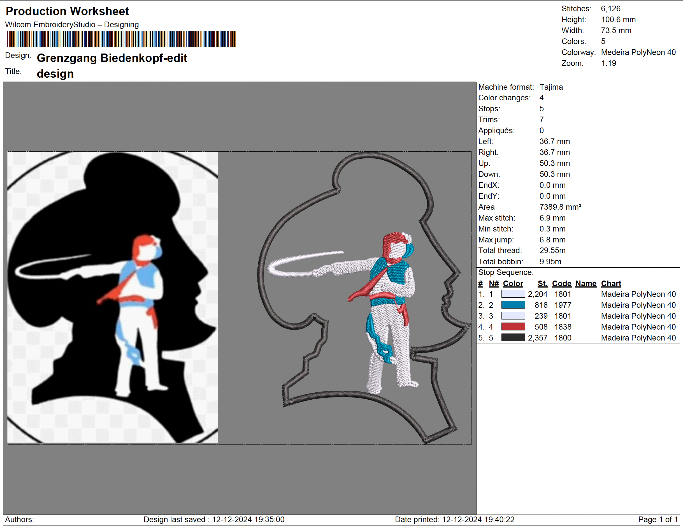The width and height of the screenshot is (683, 528).
Task: Click the design name 'Grenzgang Biedenkopf-edit'
Action: (112, 58)
